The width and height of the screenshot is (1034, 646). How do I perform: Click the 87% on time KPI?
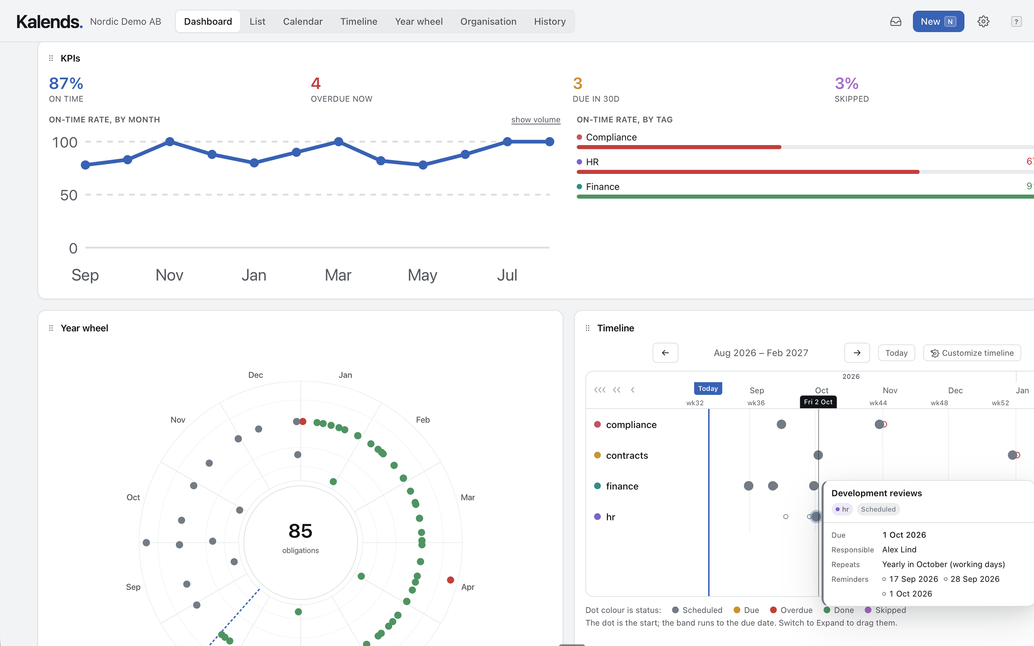point(66,89)
